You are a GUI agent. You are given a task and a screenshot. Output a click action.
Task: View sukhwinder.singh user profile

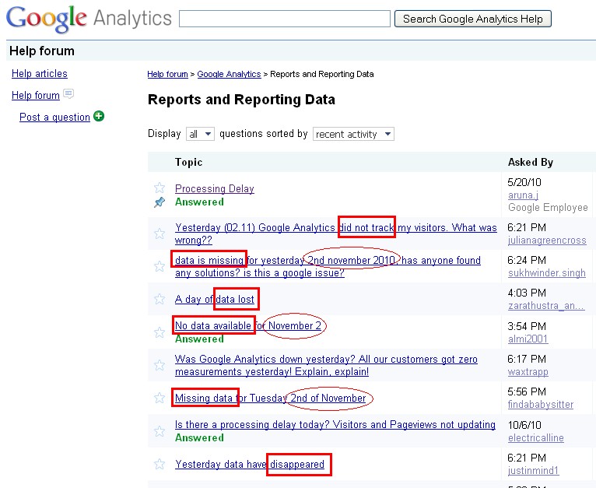pyautogui.click(x=546, y=273)
